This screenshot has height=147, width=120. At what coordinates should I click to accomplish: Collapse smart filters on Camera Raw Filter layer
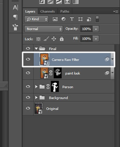click(x=112, y=59)
